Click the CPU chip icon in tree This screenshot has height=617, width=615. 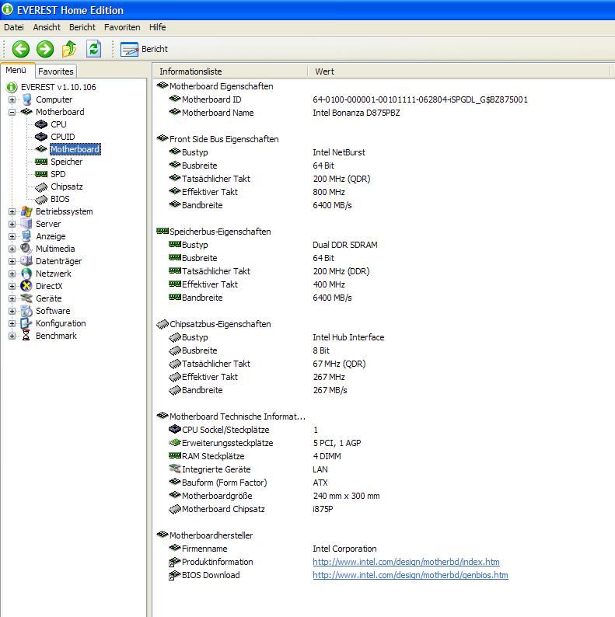(41, 124)
